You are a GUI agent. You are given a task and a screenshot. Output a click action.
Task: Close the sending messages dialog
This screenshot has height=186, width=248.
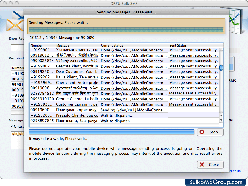tap(210, 164)
